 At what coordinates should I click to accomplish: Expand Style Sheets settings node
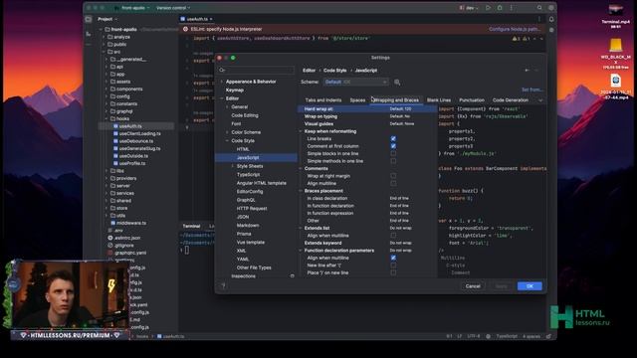tap(233, 166)
